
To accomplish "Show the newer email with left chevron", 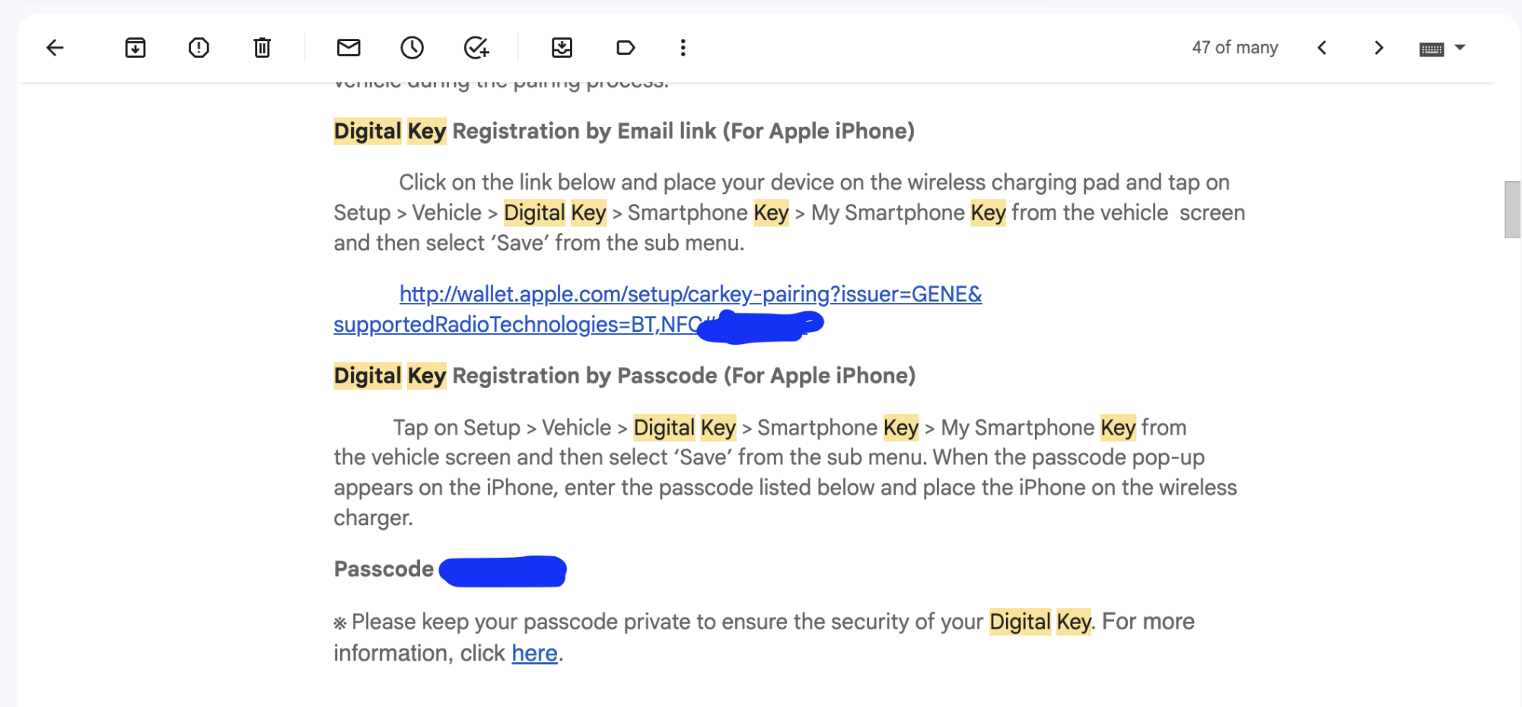I will (x=1322, y=48).
